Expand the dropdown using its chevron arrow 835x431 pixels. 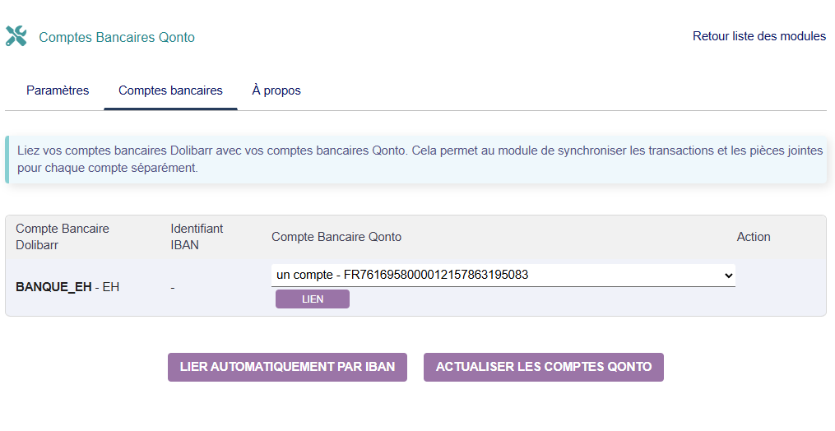point(727,276)
